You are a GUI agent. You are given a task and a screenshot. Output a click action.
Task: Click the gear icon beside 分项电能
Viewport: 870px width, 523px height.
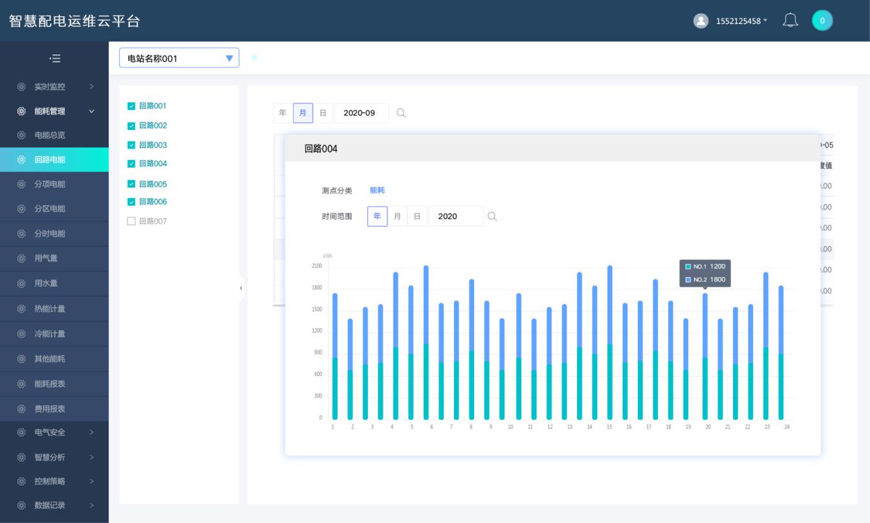click(x=21, y=184)
